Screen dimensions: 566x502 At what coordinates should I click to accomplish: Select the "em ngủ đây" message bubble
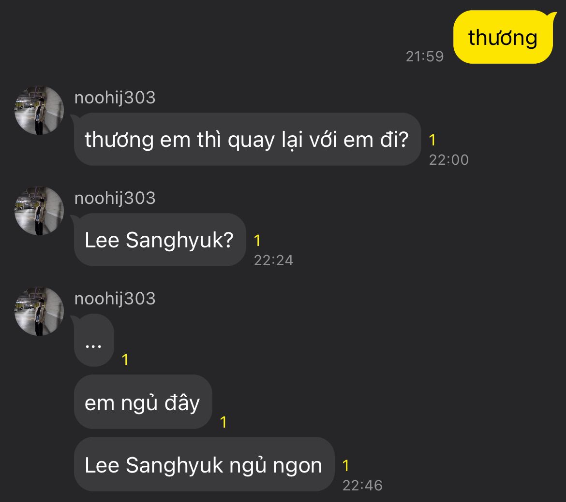pyautogui.click(x=142, y=402)
